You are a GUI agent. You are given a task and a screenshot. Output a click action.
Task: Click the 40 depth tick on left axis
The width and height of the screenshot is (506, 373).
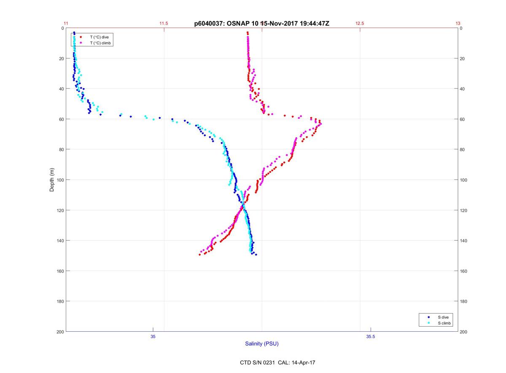[62, 89]
